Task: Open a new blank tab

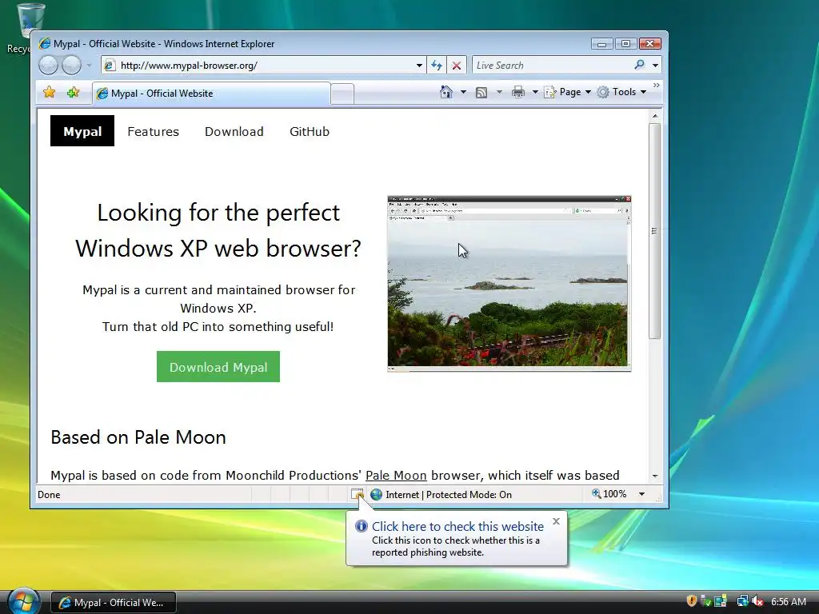Action: (x=342, y=94)
